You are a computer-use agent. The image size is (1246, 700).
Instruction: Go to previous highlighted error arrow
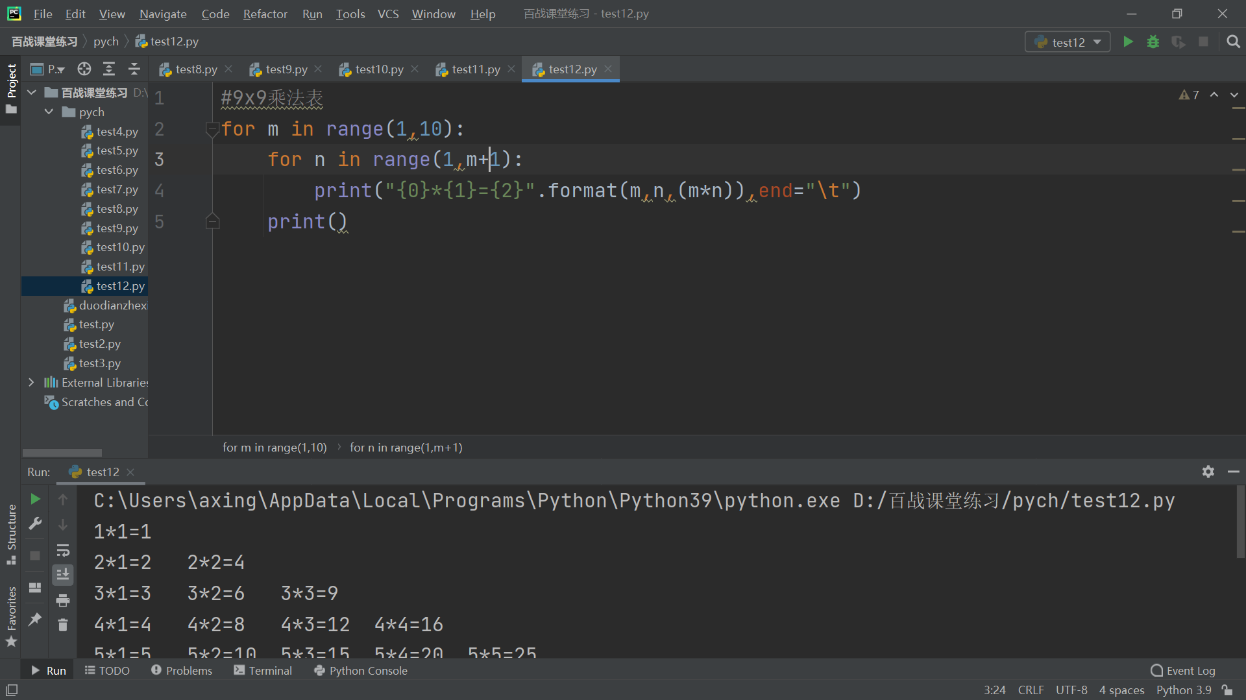1214,95
